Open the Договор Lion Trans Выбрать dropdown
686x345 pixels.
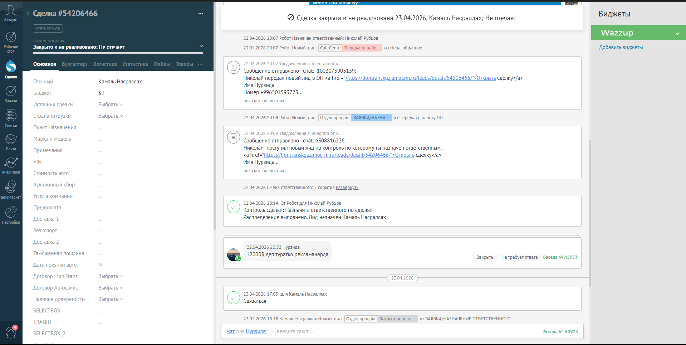click(111, 276)
